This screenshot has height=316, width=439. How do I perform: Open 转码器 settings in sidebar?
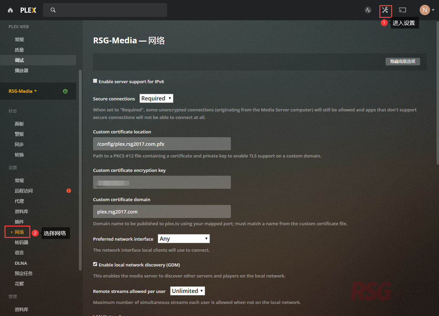[21, 242]
